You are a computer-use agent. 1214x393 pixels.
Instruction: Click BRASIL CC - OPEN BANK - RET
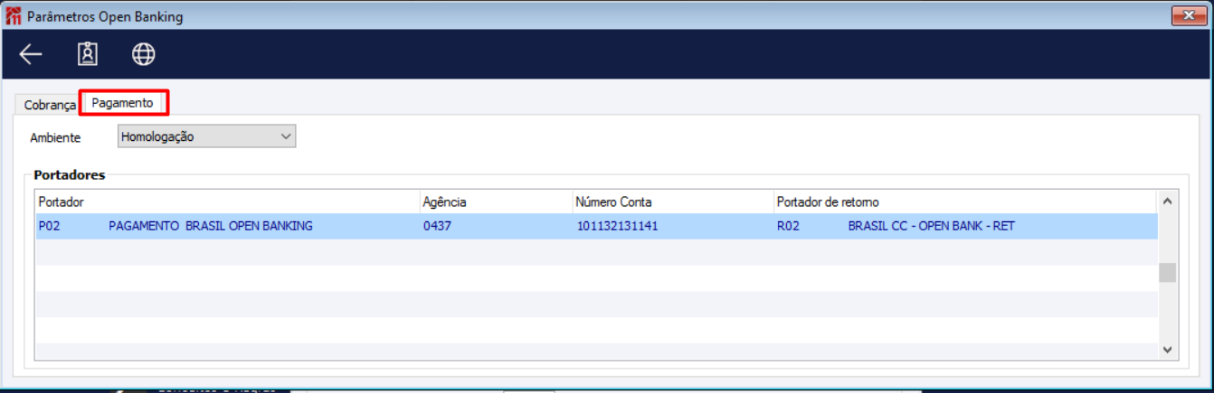click(932, 226)
